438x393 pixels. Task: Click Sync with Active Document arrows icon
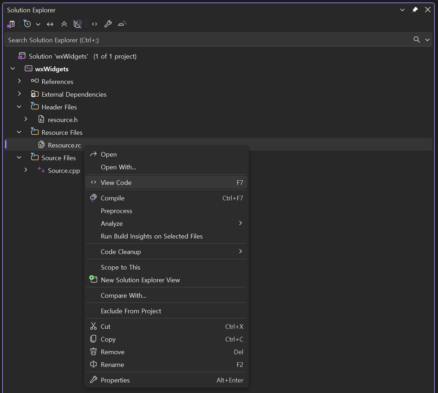pos(50,24)
